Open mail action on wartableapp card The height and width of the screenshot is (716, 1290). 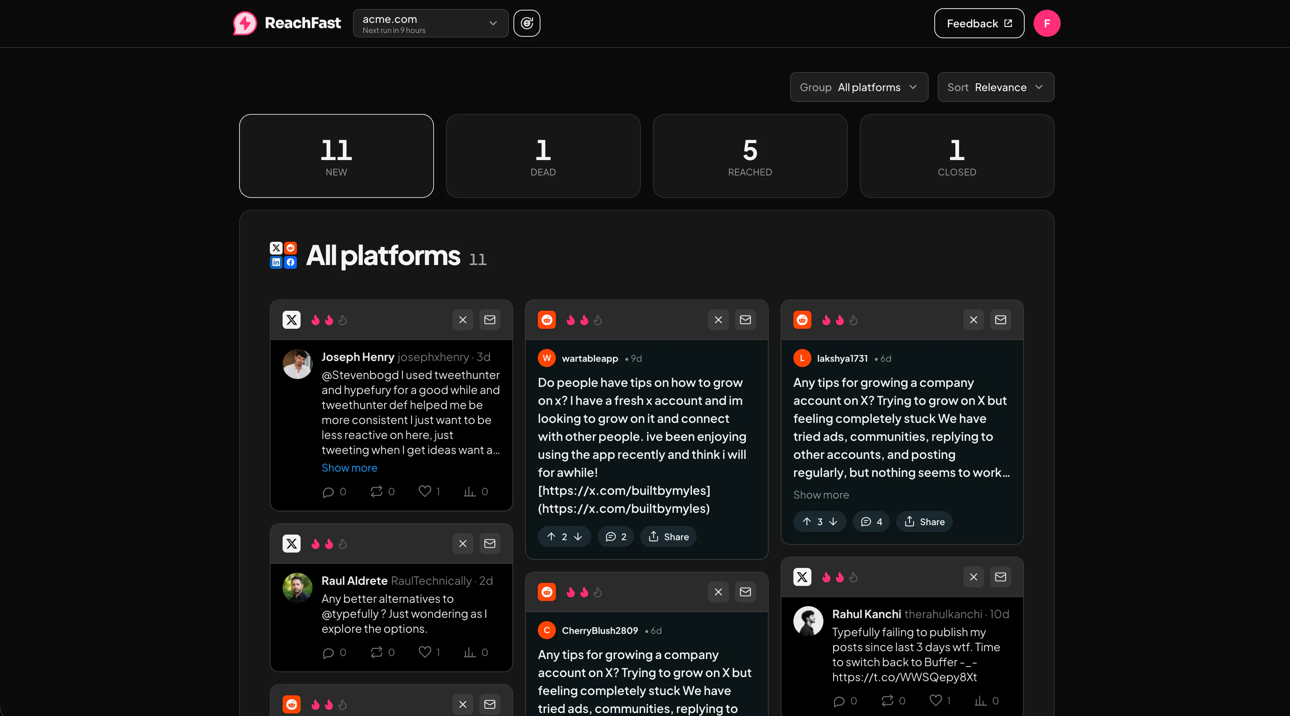(745, 320)
